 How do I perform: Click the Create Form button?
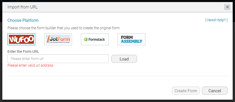186,91
